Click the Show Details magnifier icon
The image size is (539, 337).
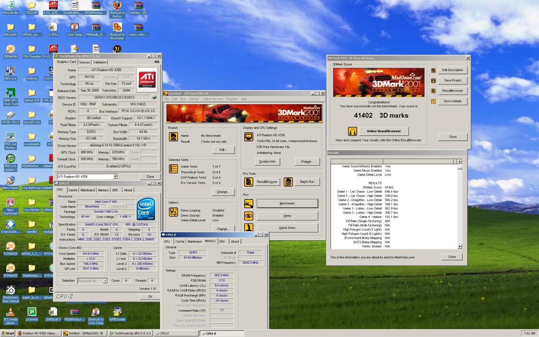(434, 101)
